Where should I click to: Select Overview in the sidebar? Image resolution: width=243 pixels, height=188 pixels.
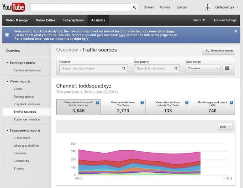(x=13, y=51)
